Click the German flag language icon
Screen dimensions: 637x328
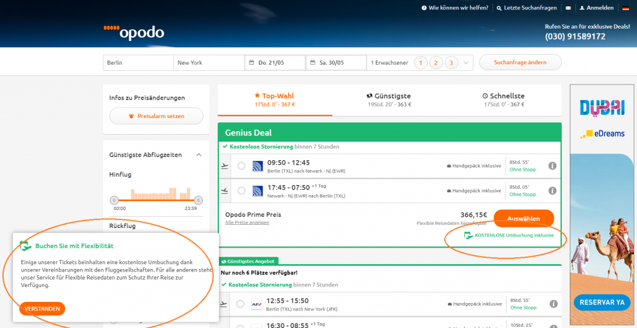[625, 8]
